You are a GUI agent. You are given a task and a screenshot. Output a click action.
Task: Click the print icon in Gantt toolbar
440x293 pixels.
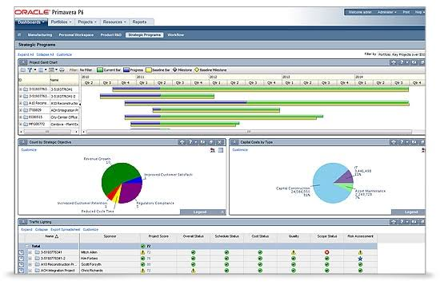(x=62, y=70)
